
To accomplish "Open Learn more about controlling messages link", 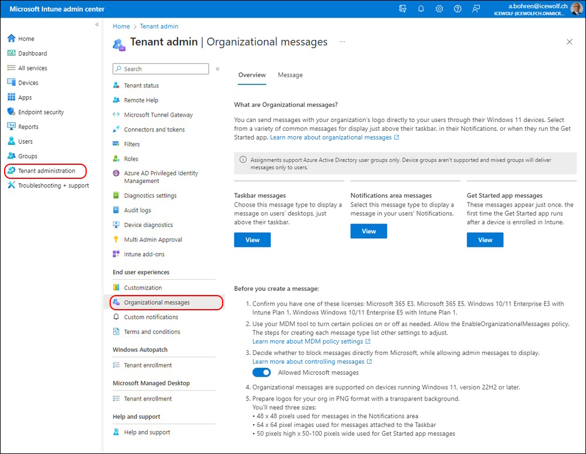I will click(x=312, y=362).
